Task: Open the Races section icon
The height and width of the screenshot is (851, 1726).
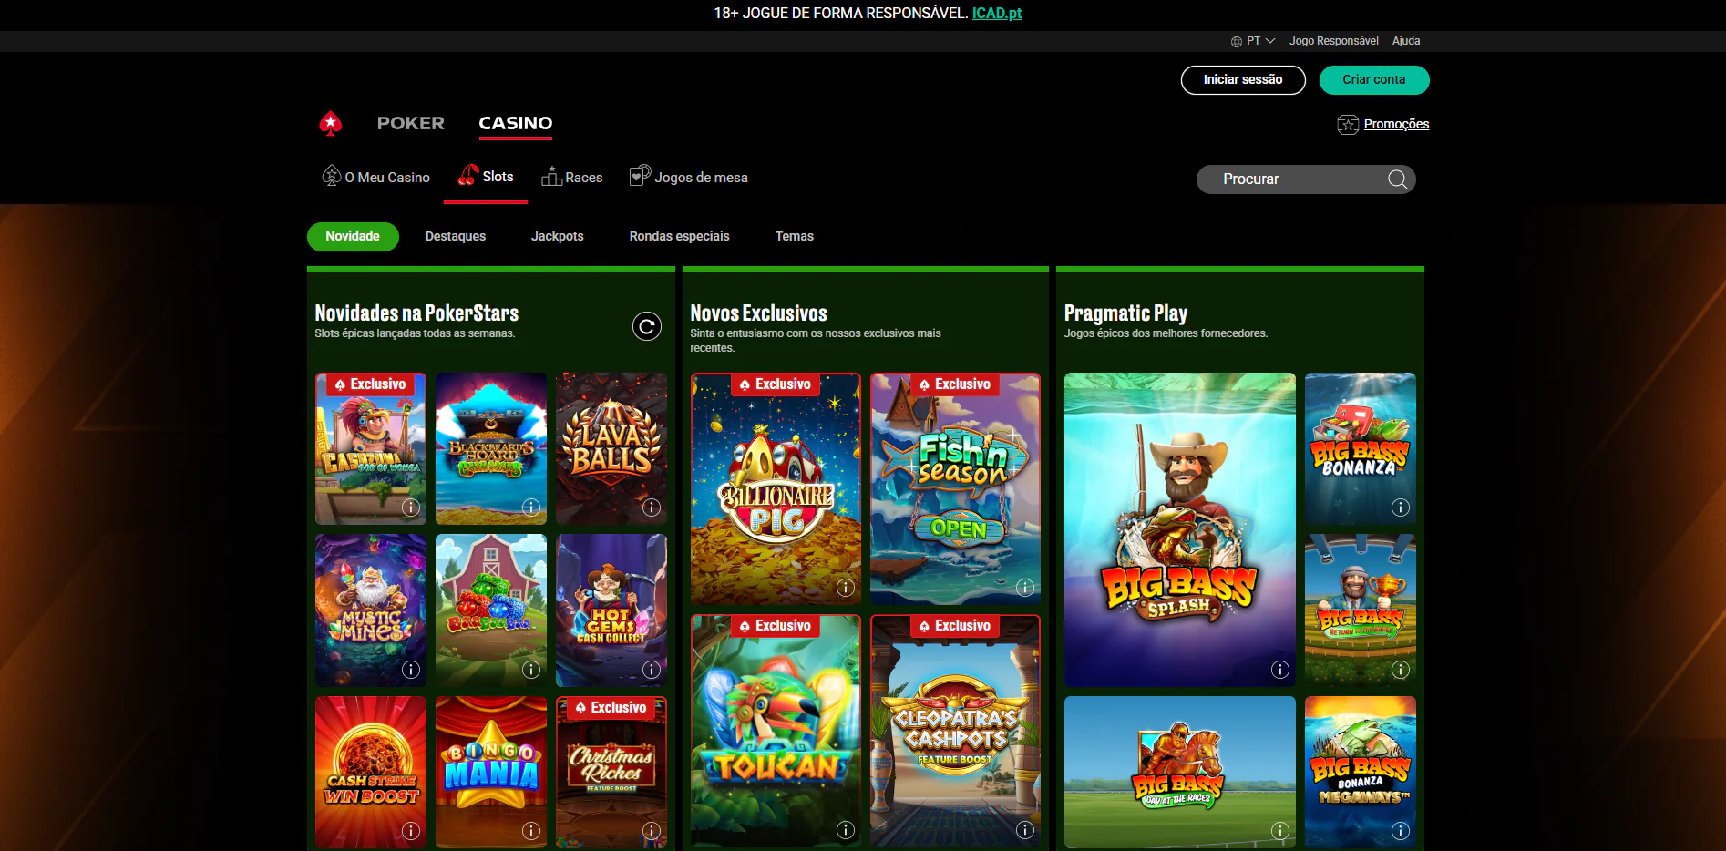Action: point(551,176)
